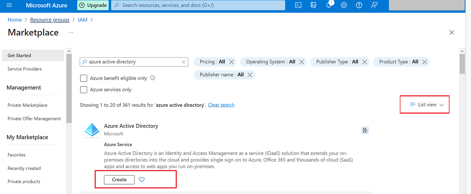The image size is (471, 194).
Task: Open the Azure Active Directory title
Action: [x=131, y=126]
